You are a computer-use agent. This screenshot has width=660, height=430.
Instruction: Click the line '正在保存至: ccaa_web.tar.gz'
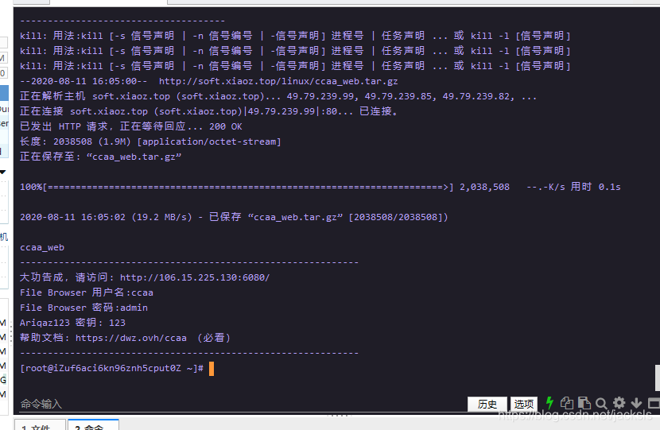[x=101, y=157]
